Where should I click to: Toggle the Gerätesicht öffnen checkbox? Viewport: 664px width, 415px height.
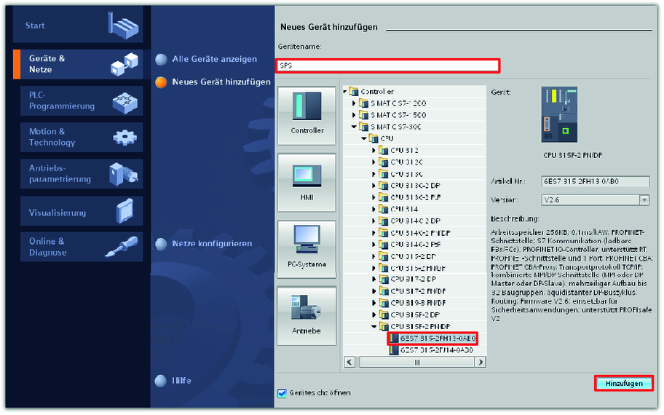click(x=282, y=393)
